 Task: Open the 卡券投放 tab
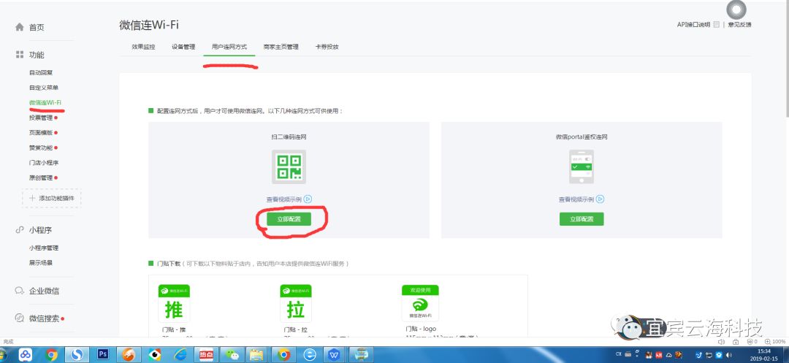pyautogui.click(x=327, y=47)
